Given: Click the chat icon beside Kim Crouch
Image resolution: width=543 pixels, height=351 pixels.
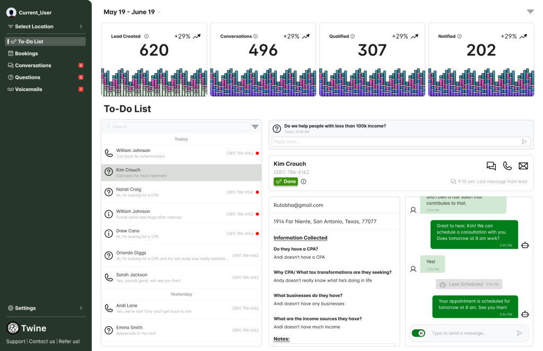Looking at the screenshot, I should tap(491, 166).
